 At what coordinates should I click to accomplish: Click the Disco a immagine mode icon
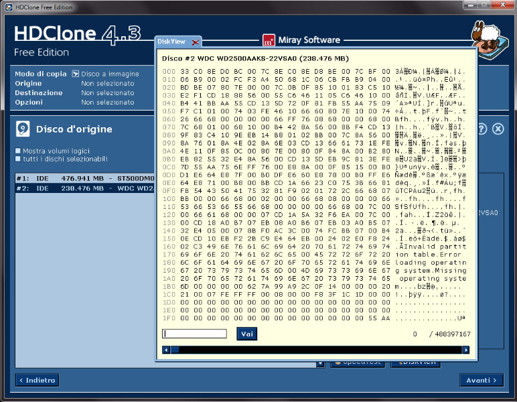[x=76, y=74]
